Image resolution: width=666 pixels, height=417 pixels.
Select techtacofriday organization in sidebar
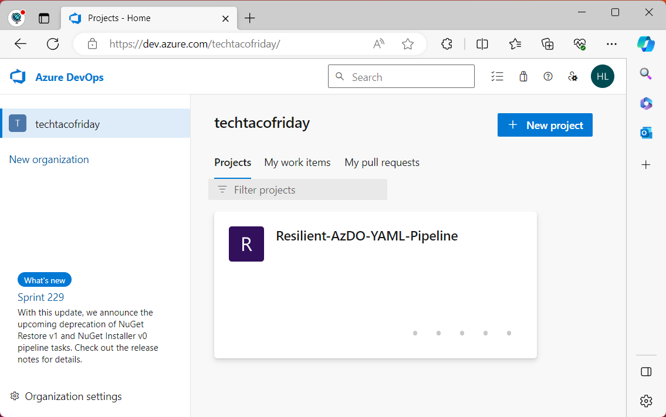(96, 123)
